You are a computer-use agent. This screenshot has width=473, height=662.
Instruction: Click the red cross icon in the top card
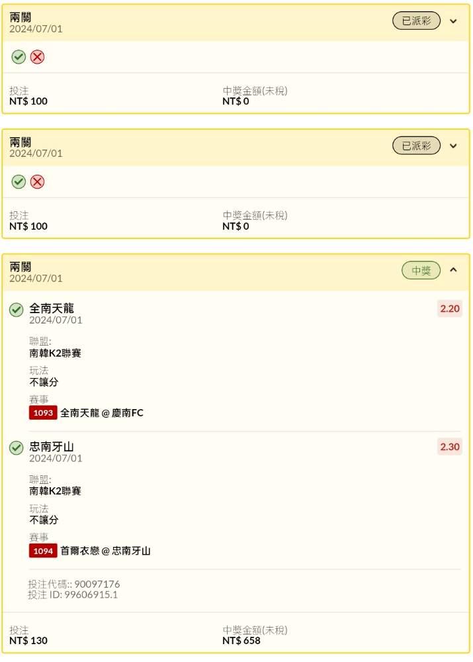click(x=38, y=57)
